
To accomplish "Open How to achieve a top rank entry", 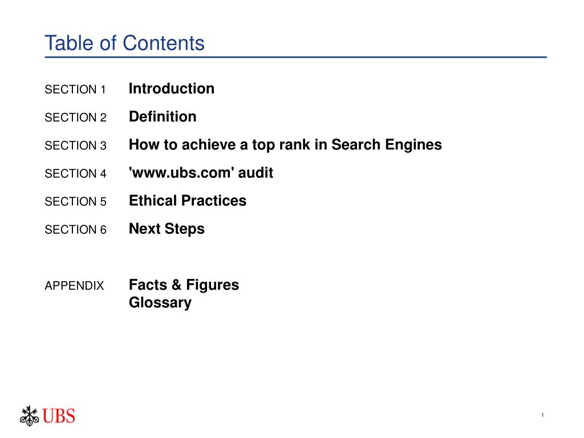I will point(285,145).
